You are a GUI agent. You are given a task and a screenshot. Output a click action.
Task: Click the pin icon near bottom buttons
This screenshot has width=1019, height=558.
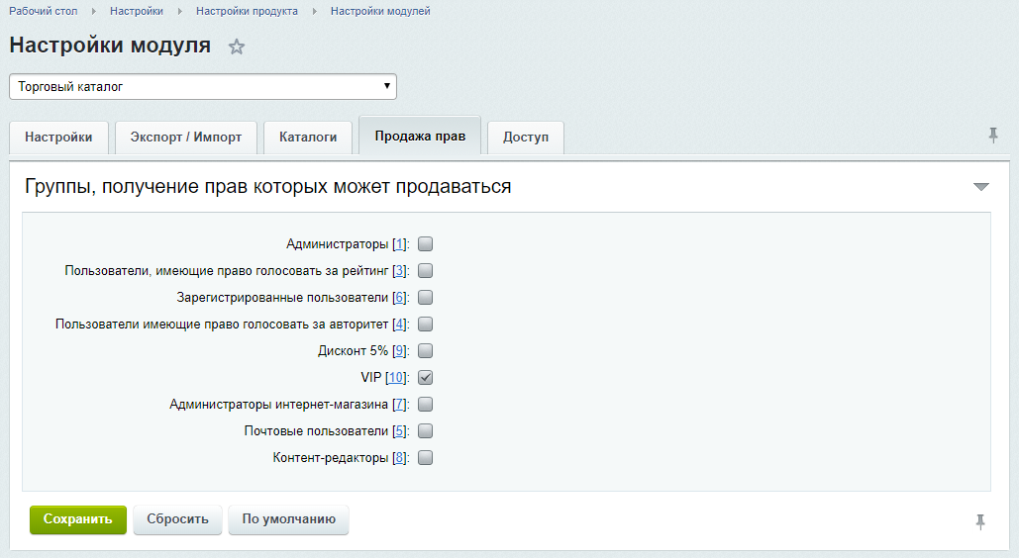[980, 521]
